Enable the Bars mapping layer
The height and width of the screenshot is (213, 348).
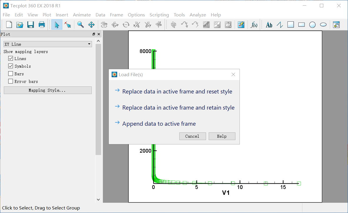10,74
